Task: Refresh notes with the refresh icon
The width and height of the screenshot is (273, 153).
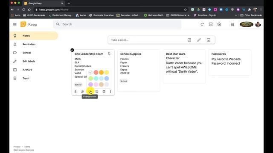Action: point(202,24)
